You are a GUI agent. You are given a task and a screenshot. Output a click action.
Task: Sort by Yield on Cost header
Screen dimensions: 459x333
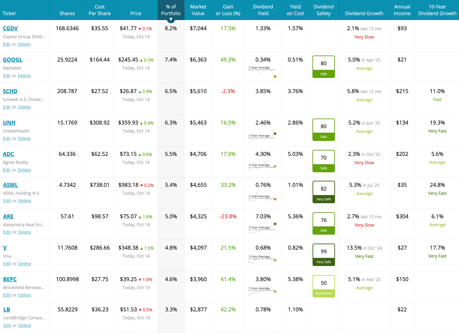(x=295, y=10)
